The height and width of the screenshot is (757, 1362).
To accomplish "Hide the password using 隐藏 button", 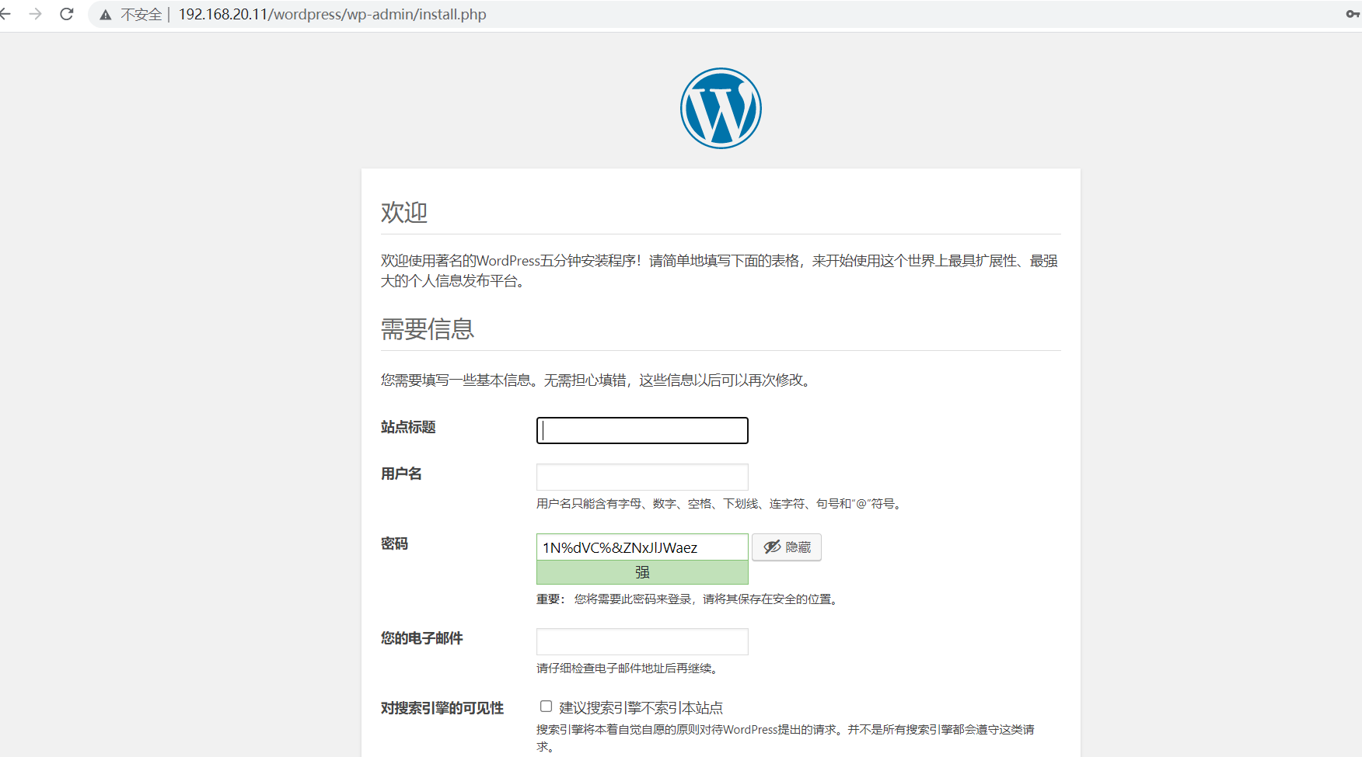I will click(x=787, y=547).
